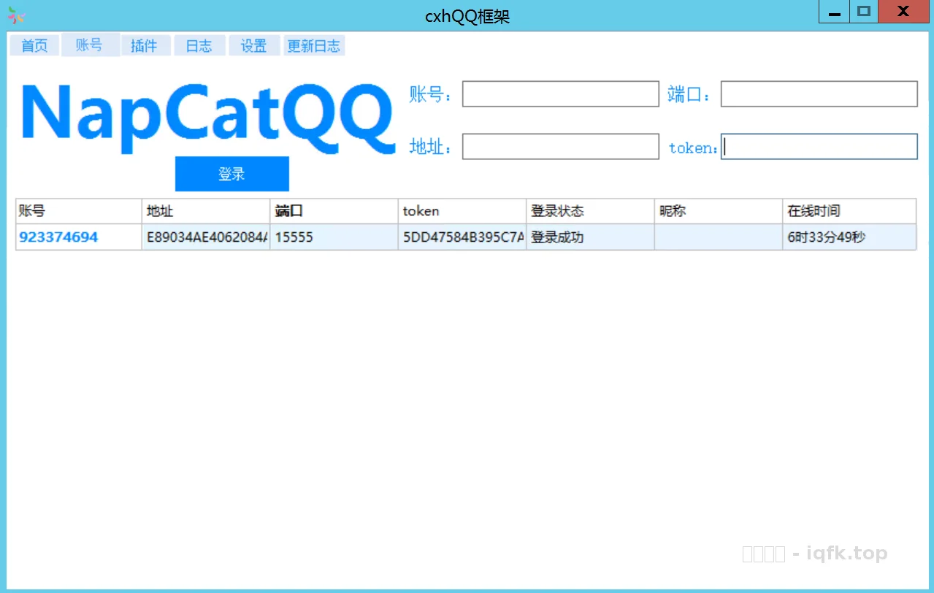The height and width of the screenshot is (593, 934).
Task: Click the empty 昵称 cell in the table
Action: click(717, 237)
